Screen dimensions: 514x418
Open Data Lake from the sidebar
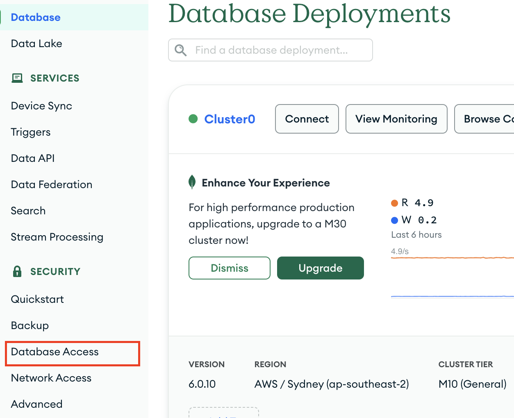tap(36, 43)
